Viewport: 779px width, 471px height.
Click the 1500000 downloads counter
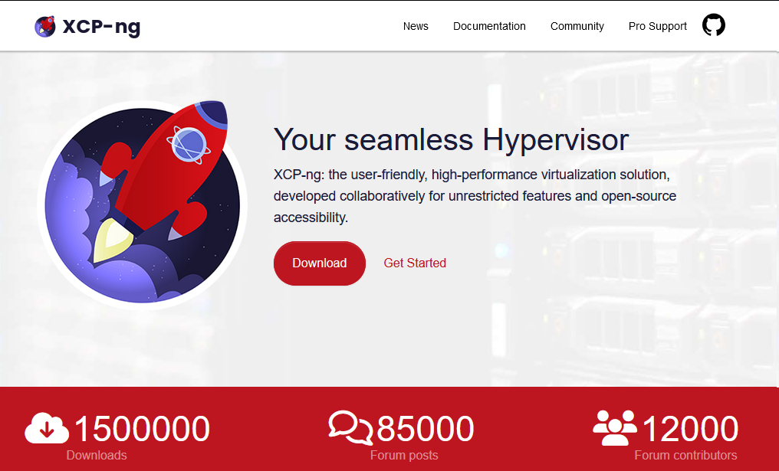[142, 429]
